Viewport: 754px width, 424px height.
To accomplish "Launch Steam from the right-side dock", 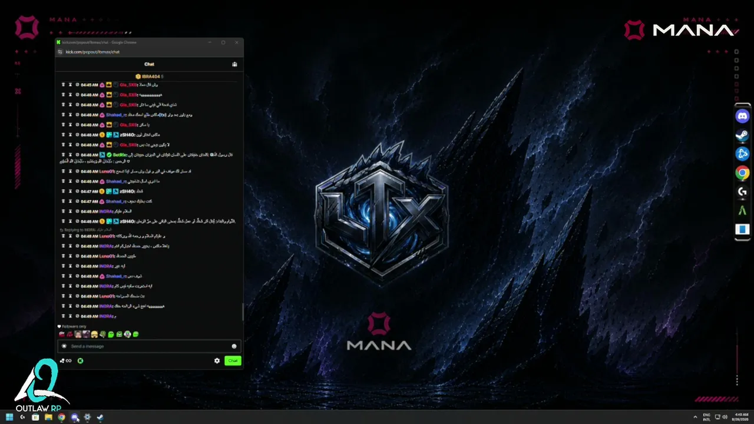I will [742, 135].
